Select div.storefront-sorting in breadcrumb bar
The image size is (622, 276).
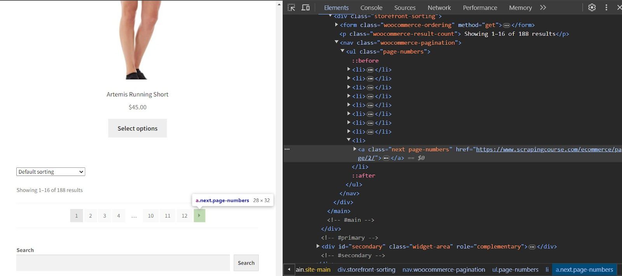(x=366, y=269)
